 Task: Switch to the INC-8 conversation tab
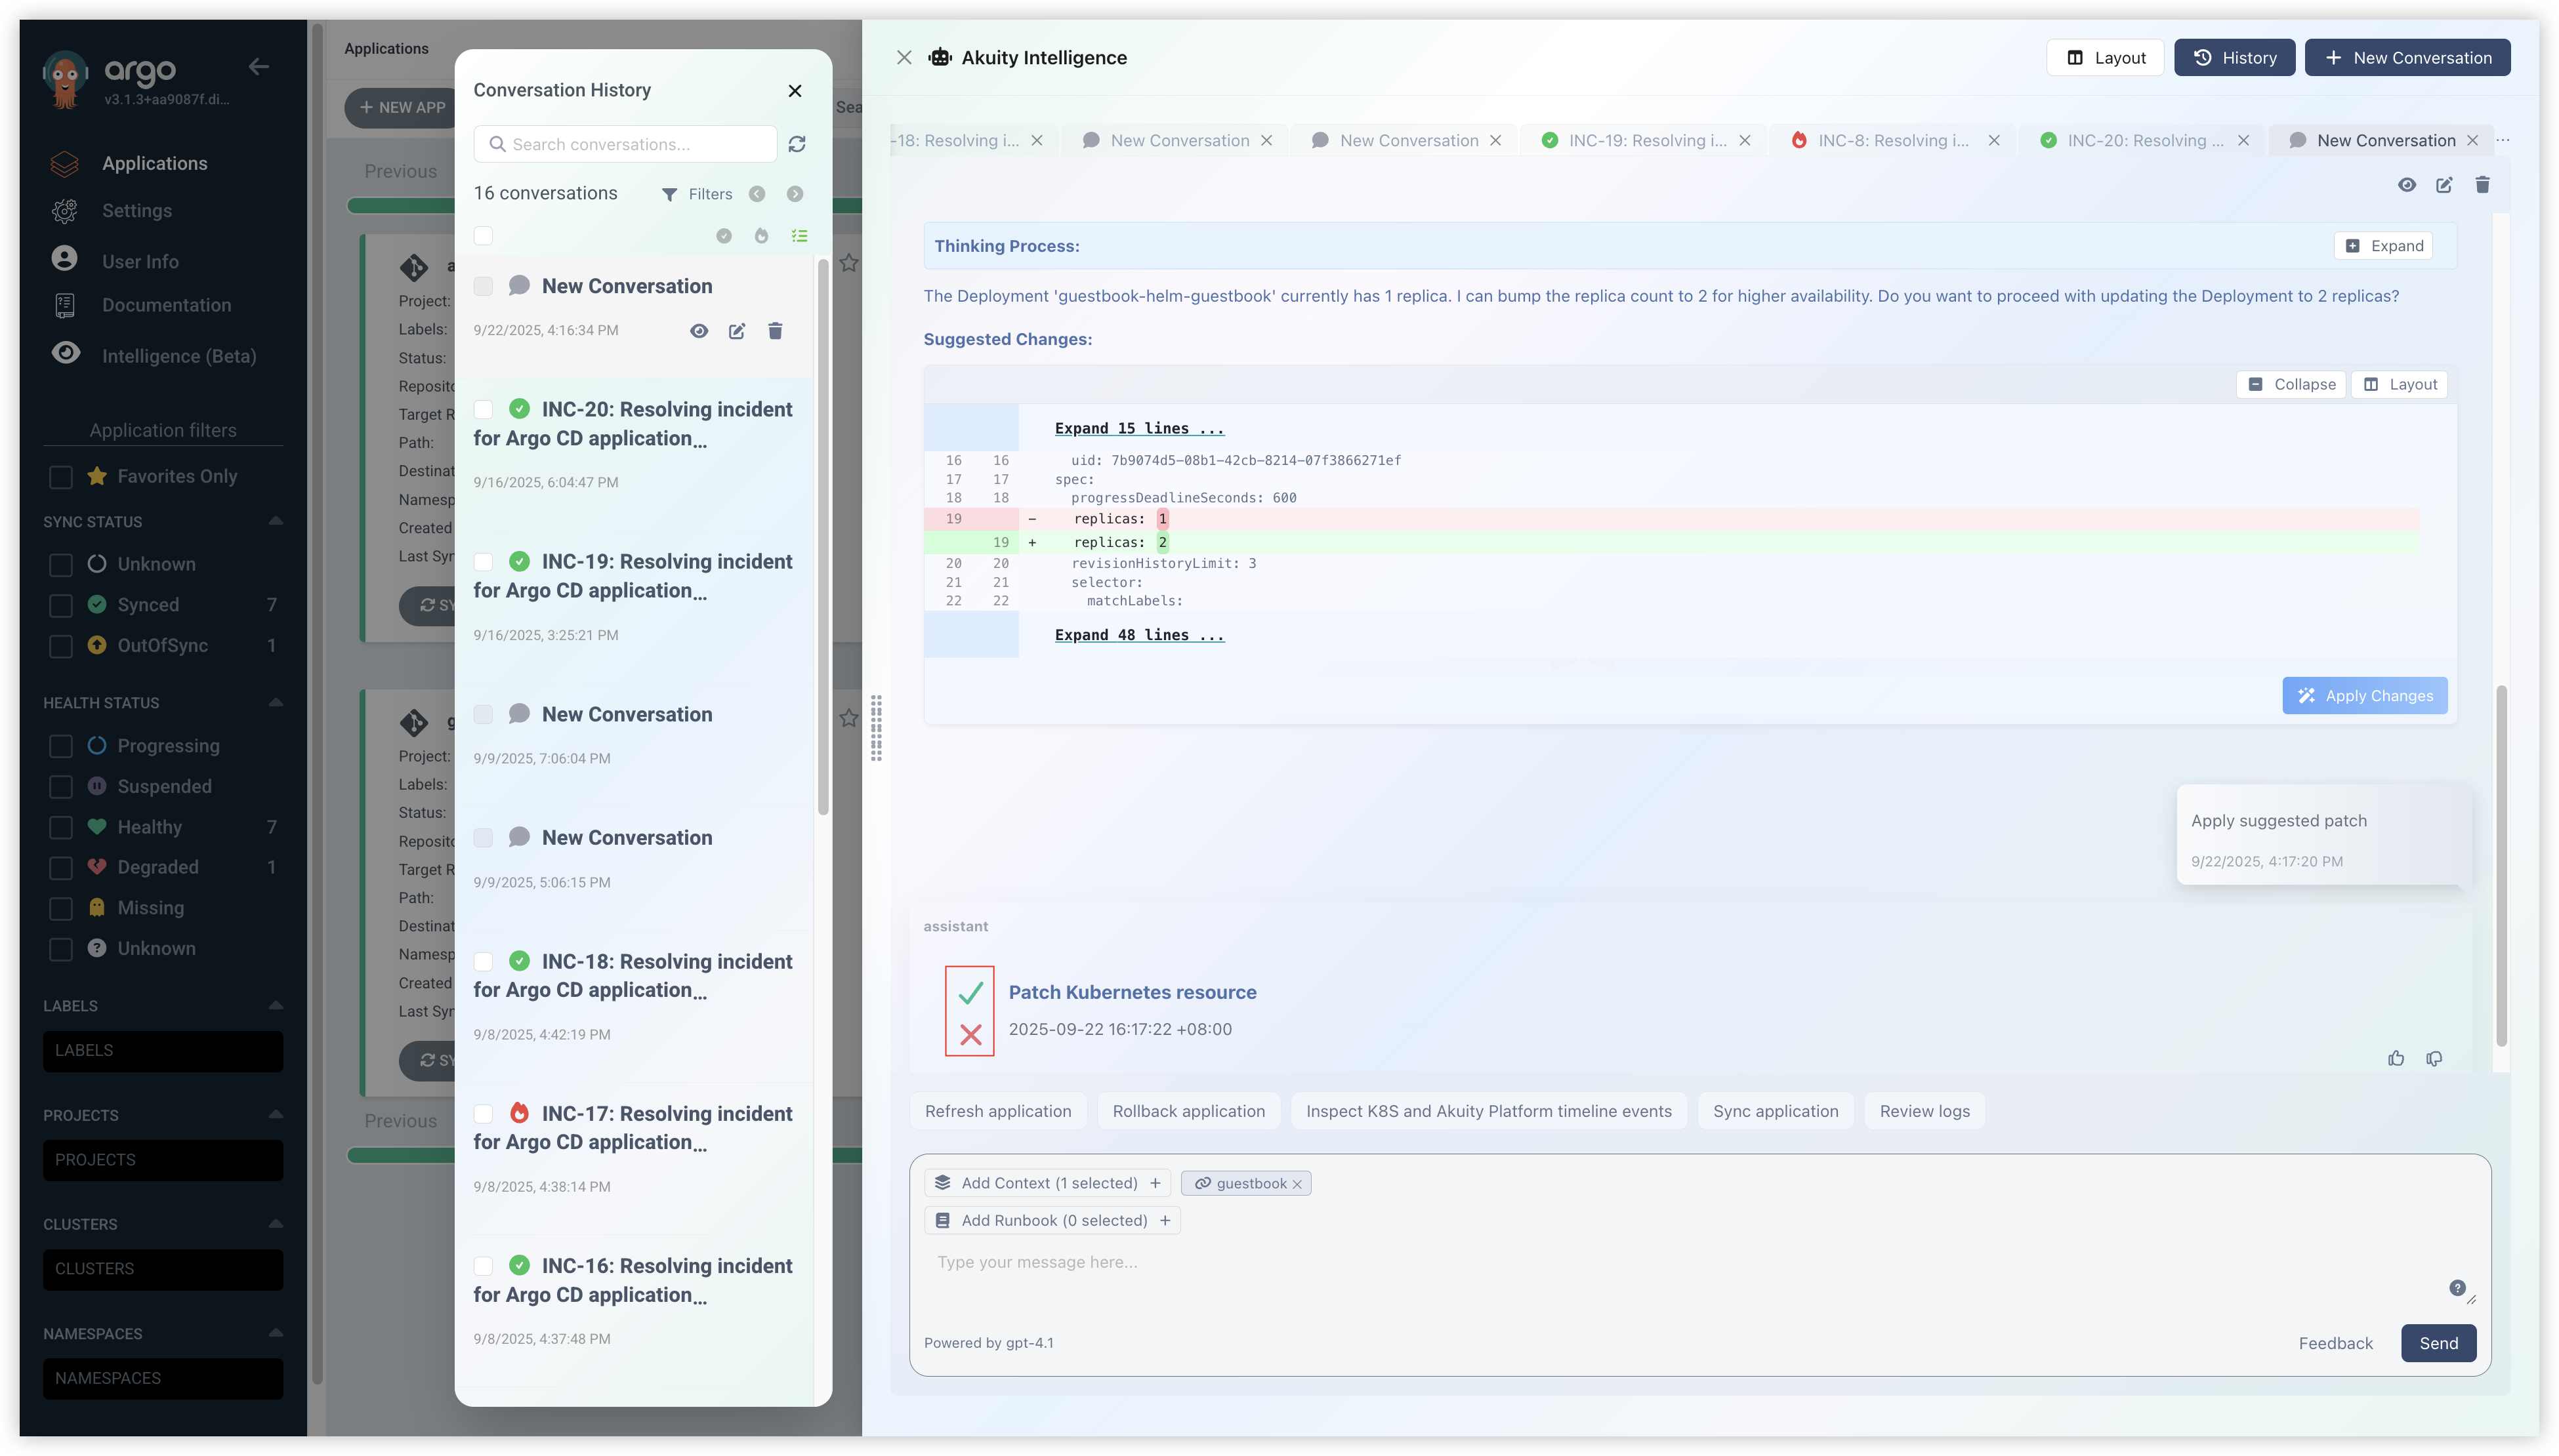[x=1892, y=141]
